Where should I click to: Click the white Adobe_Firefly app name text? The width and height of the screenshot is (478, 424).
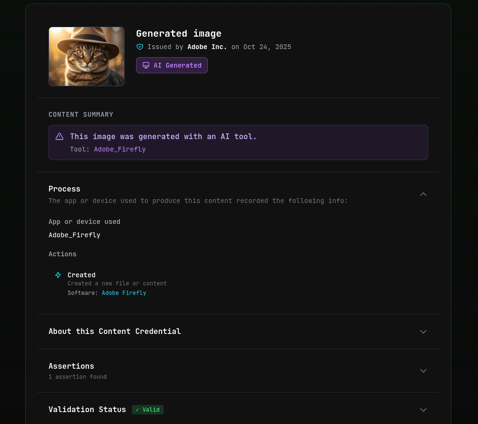pyautogui.click(x=74, y=235)
